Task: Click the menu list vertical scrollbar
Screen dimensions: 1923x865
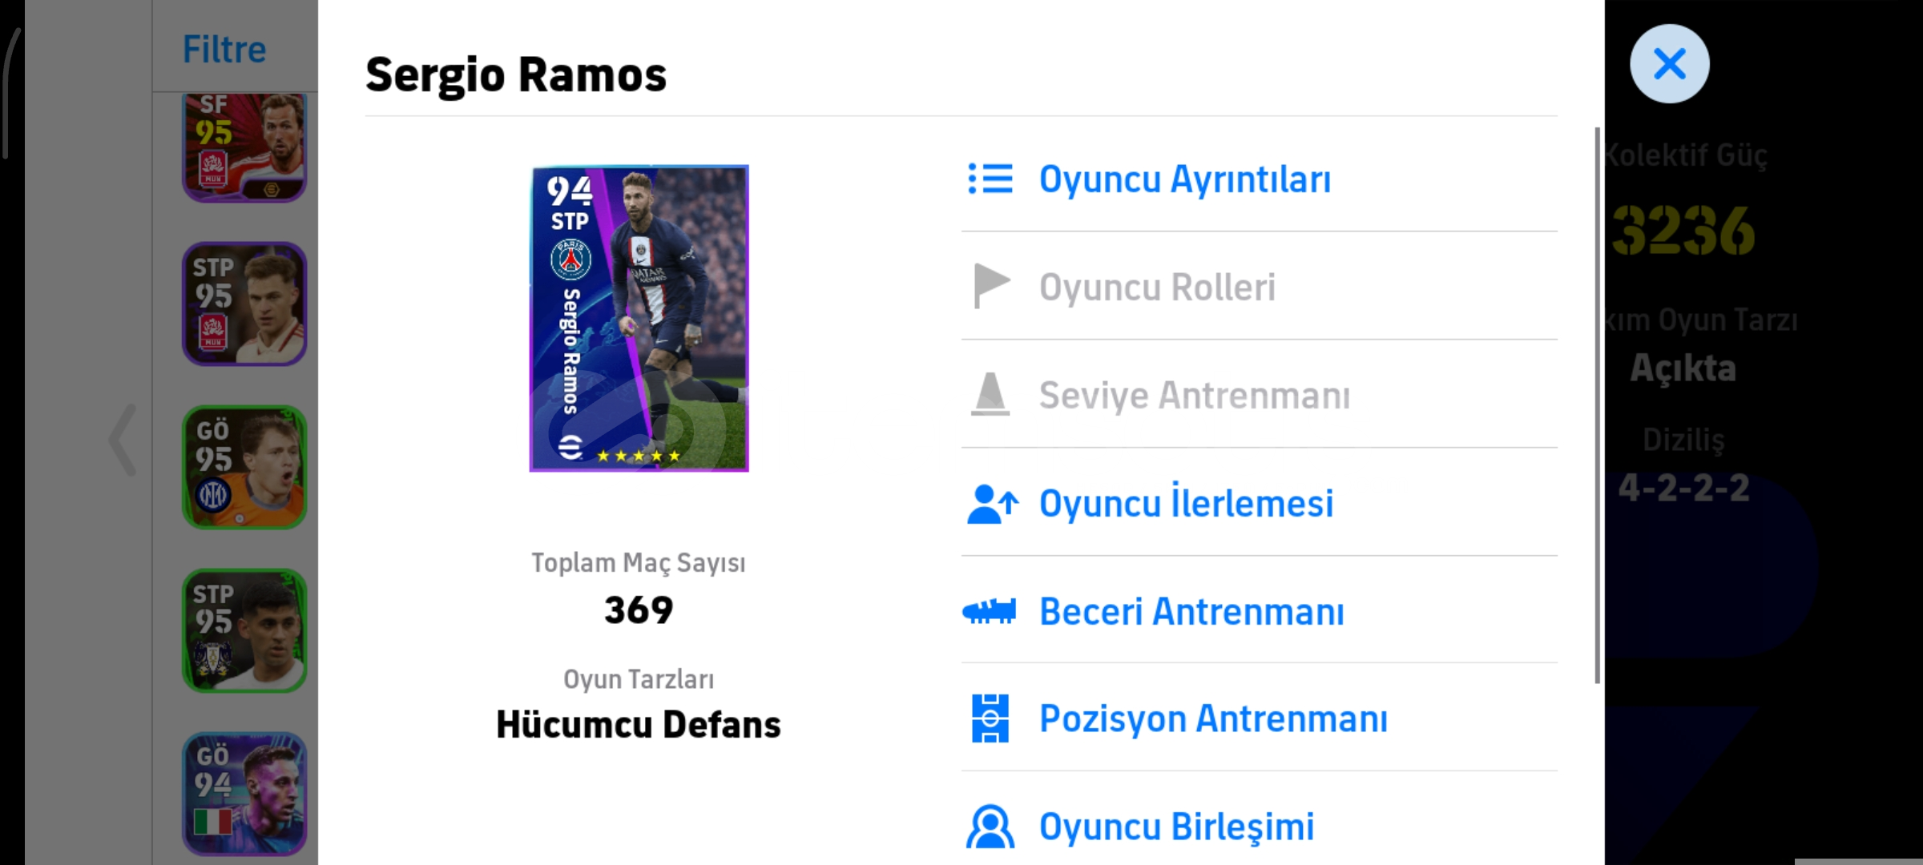Action: (1597, 404)
